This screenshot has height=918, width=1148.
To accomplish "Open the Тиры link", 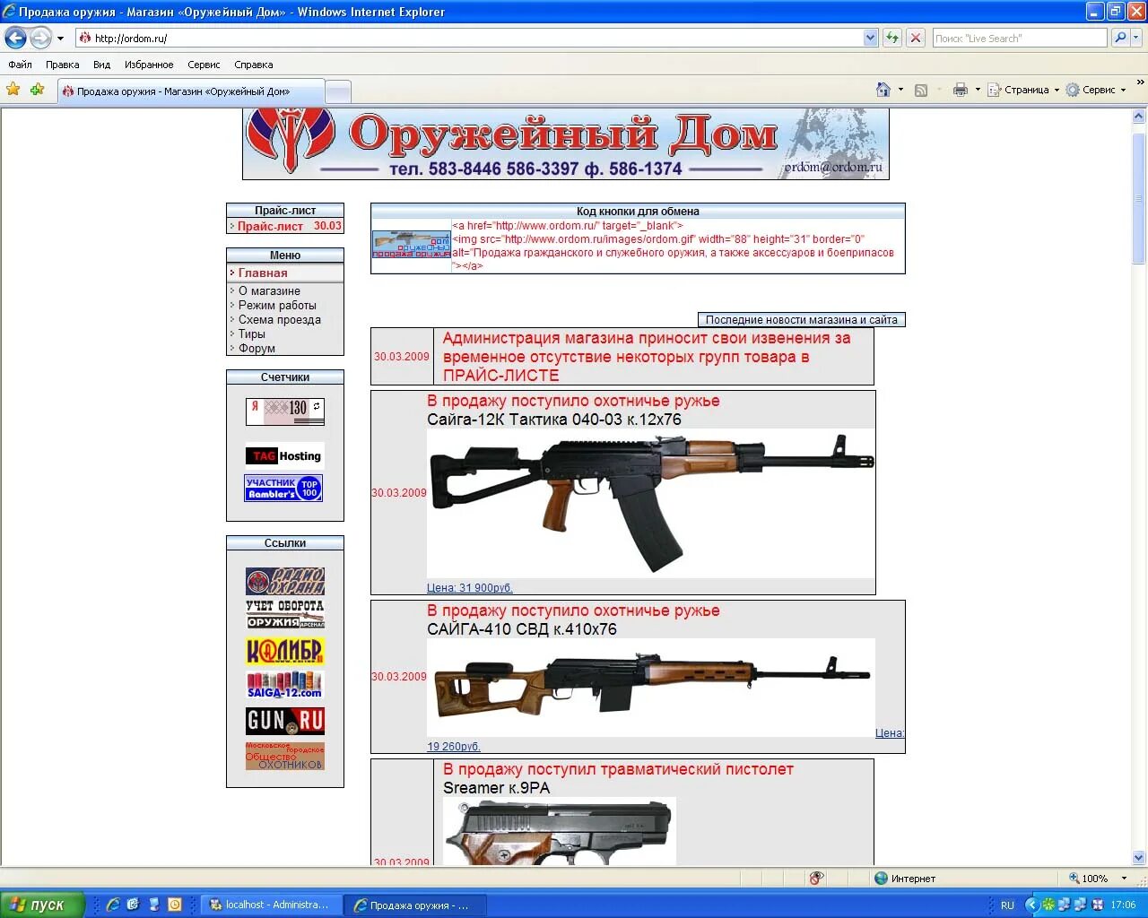I will pyautogui.click(x=251, y=333).
